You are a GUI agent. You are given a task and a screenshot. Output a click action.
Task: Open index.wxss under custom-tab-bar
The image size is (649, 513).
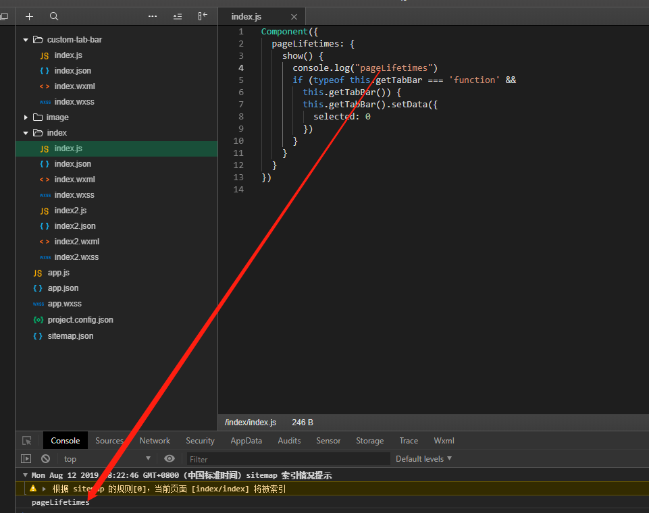(x=74, y=102)
